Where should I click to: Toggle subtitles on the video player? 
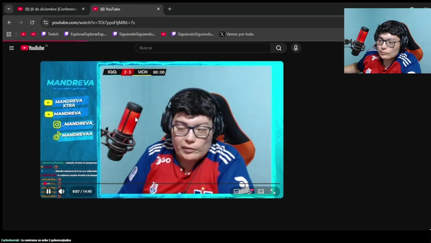tap(237, 191)
